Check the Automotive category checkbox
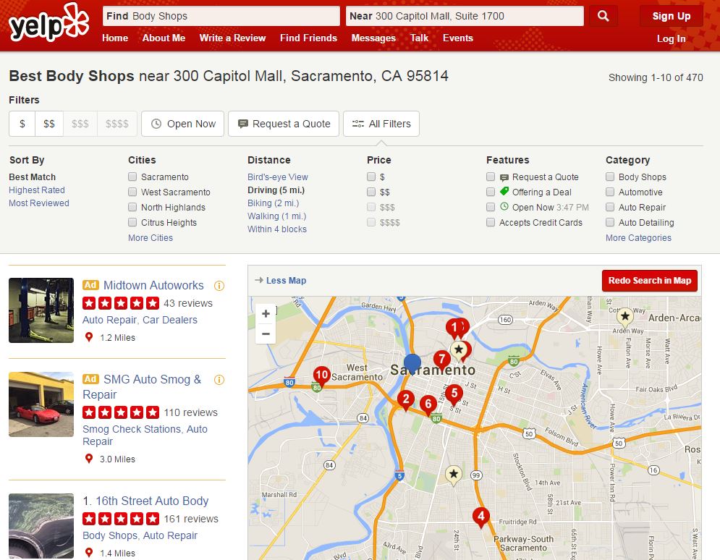 [x=610, y=192]
